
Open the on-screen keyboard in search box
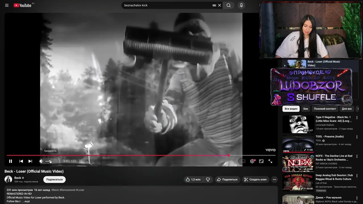point(214,5)
